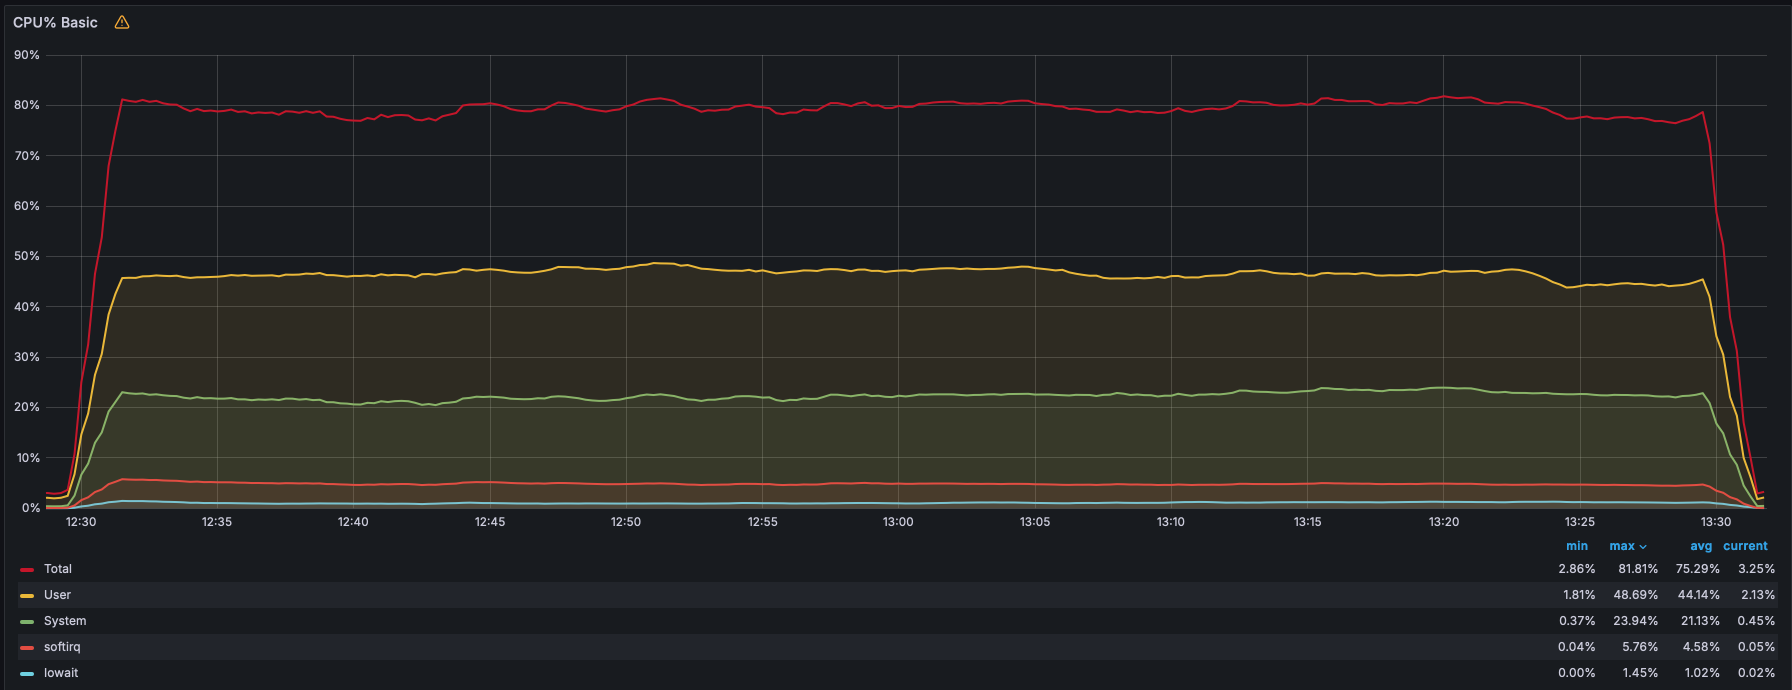Click the 12:45 time axis label
Screen dimensions: 1792x690
coord(489,521)
